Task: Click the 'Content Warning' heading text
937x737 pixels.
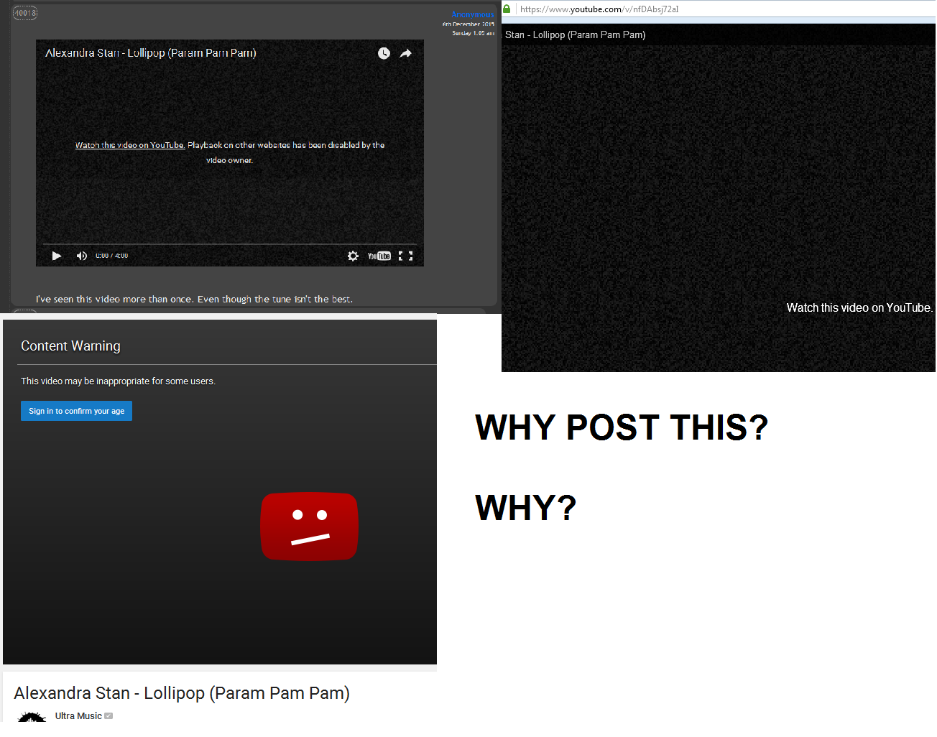Action: 70,346
